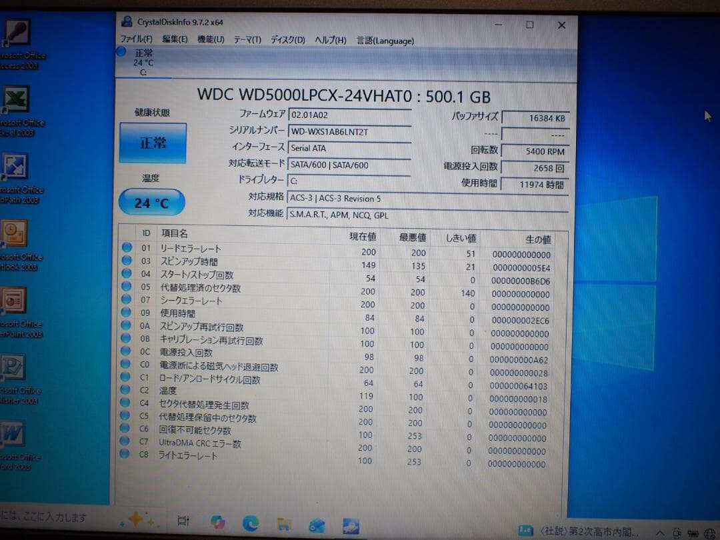Click status dot for C8 ライトエラーレート
Image resolution: width=720 pixels, height=540 pixels.
124,454
